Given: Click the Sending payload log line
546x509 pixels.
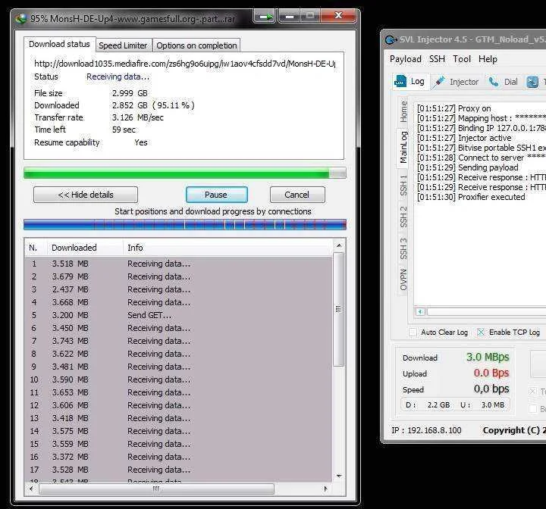Looking at the screenshot, I should pos(468,167).
